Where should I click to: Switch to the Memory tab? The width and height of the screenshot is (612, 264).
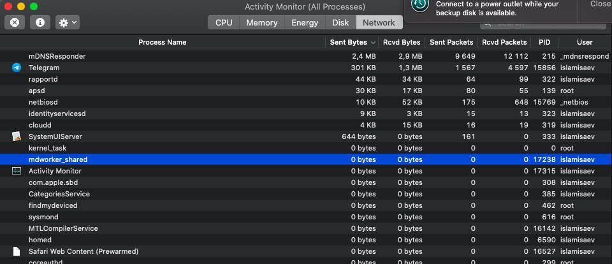tap(262, 23)
